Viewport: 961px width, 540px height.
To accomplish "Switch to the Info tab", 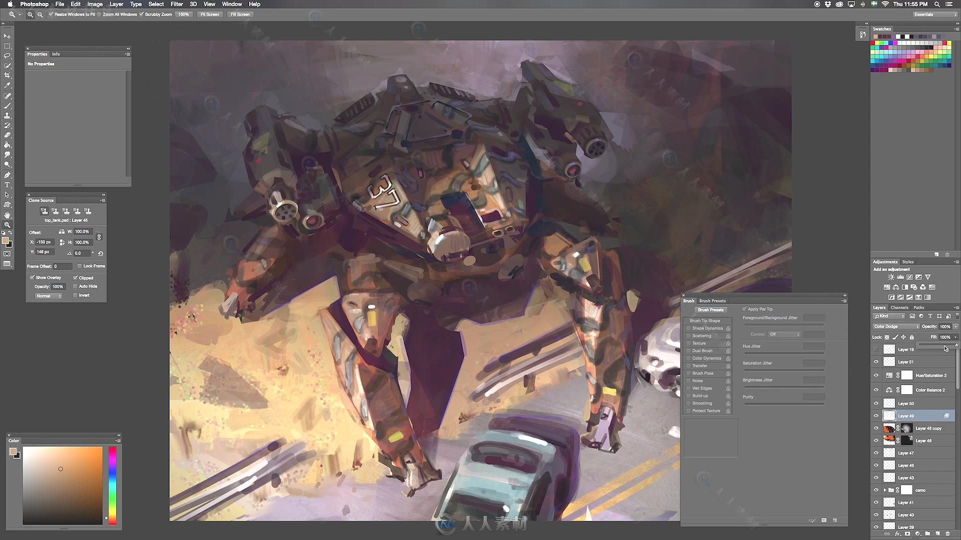I will click(x=56, y=54).
